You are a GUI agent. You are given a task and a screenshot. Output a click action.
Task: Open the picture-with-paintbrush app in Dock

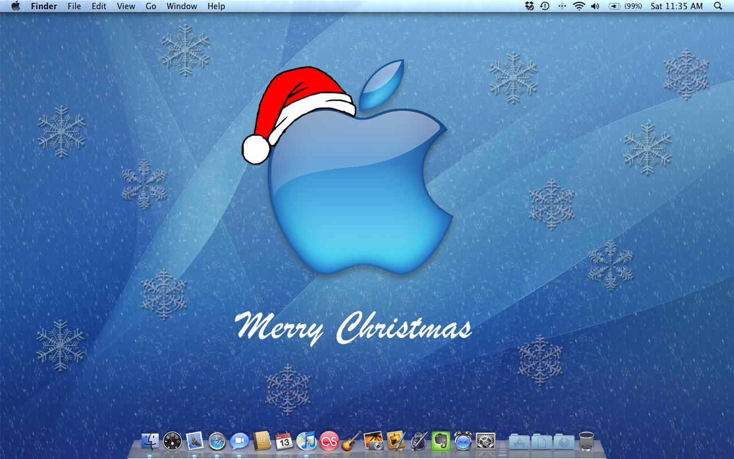(396, 441)
